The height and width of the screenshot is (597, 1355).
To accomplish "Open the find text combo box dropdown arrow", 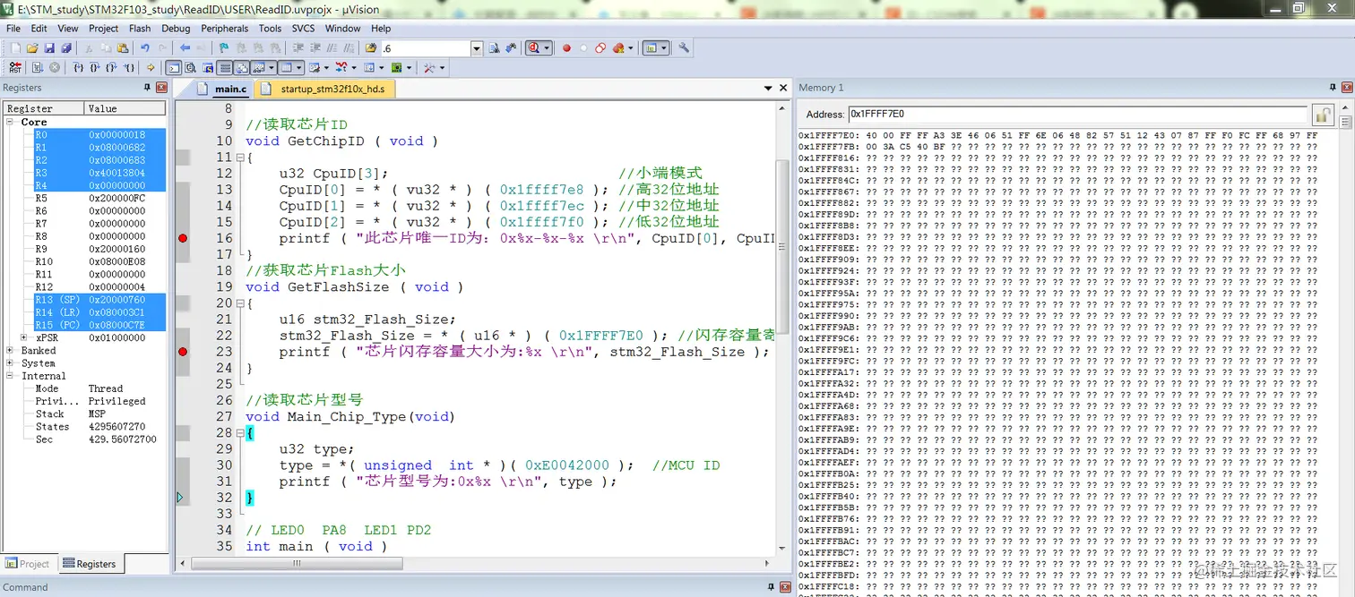I will coord(477,48).
